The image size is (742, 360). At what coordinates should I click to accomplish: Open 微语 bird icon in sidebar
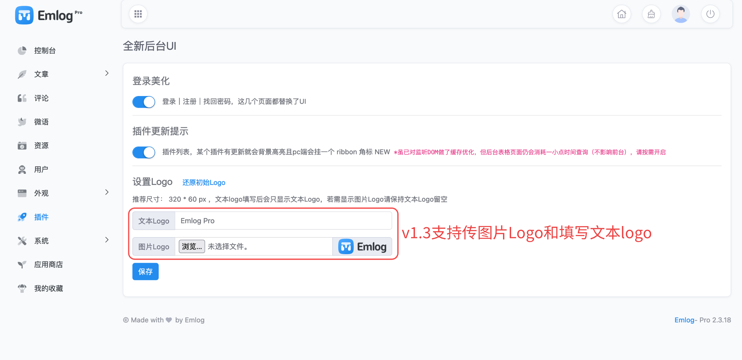point(22,122)
